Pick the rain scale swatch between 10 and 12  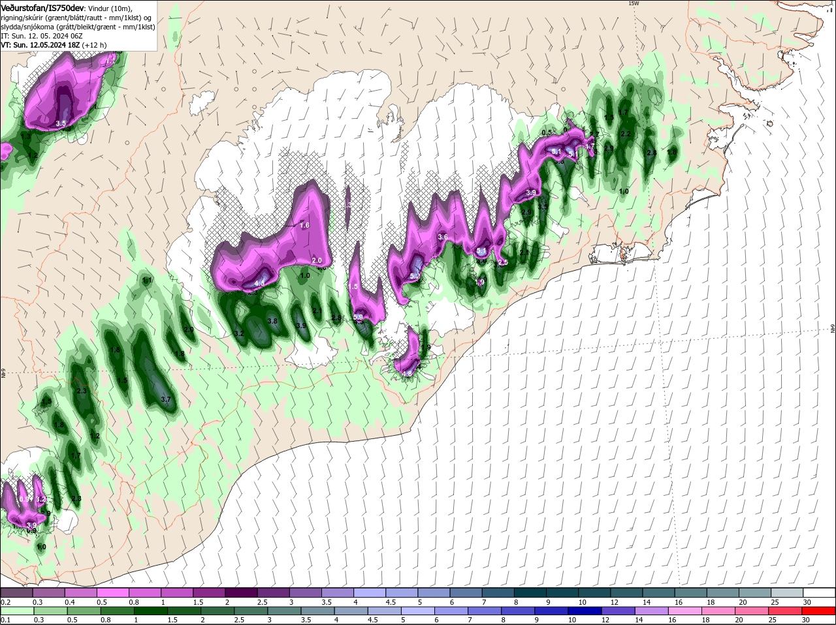tap(585, 611)
